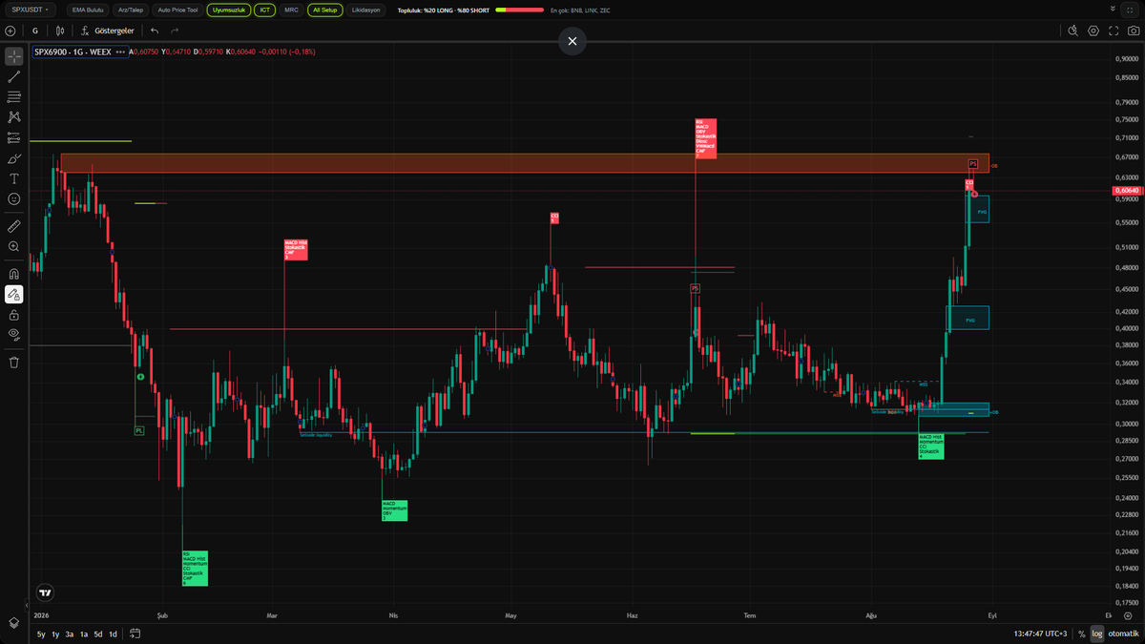This screenshot has width=1145, height=644.
Task: Disable the Uyumsuzluk indicator
Action: pyautogui.click(x=229, y=10)
